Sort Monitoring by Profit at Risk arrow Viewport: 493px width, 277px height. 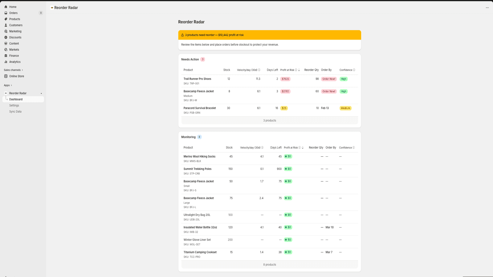303,148
